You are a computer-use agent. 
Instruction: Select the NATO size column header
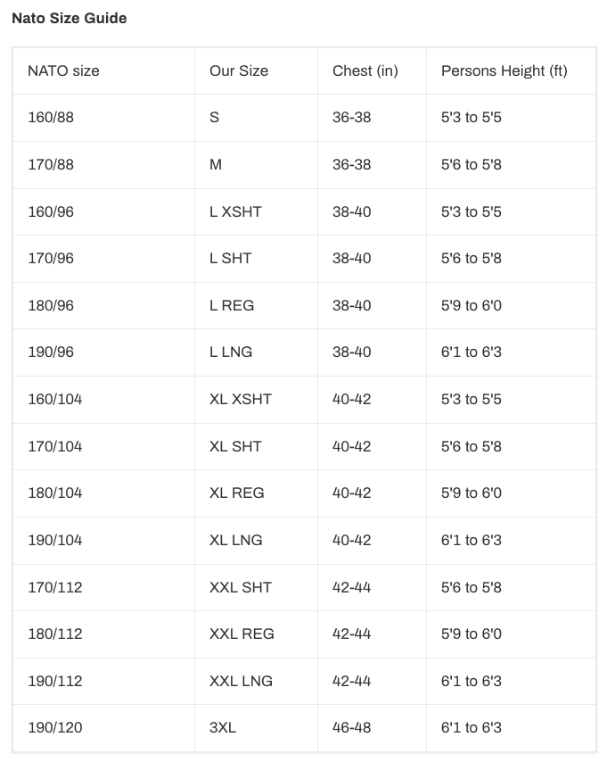(63, 70)
